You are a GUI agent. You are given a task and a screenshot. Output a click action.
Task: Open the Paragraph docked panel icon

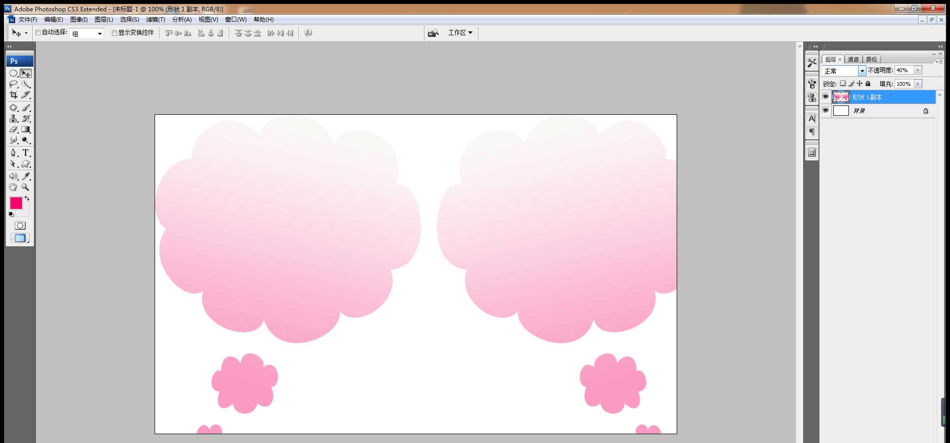[812, 132]
